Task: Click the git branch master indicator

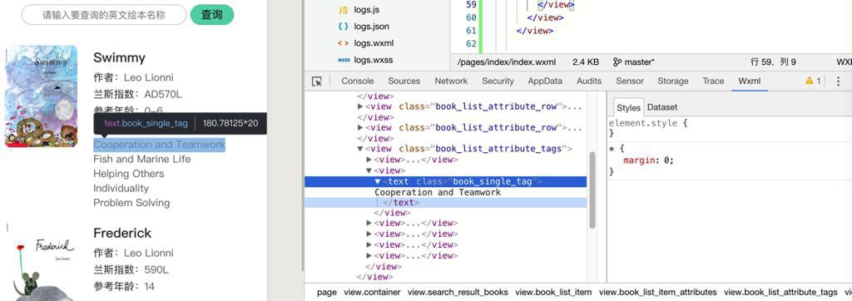Action: click(x=633, y=62)
